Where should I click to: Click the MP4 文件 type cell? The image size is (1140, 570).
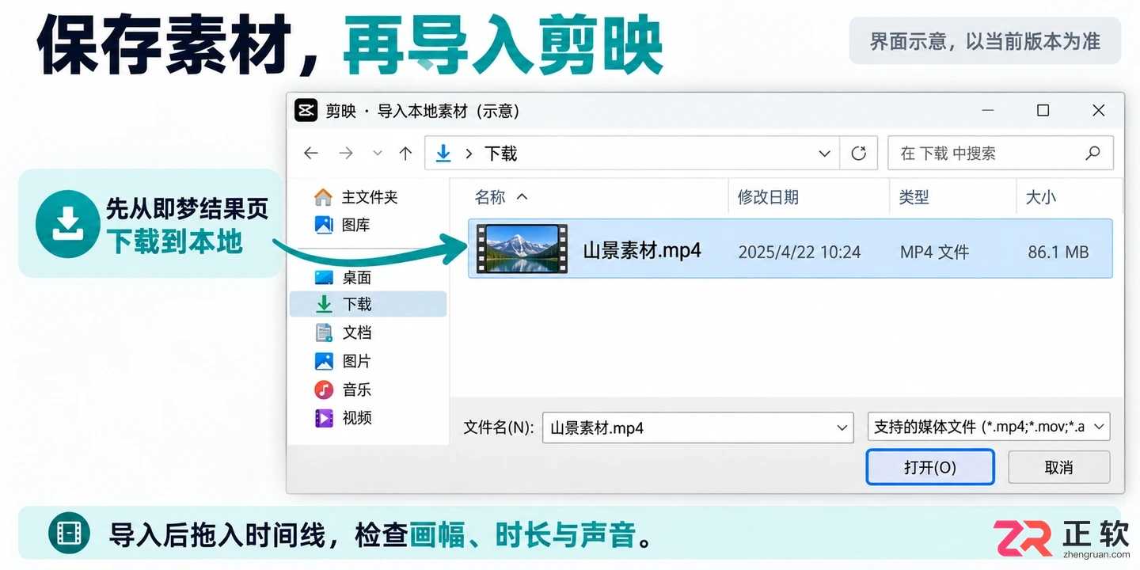point(935,252)
